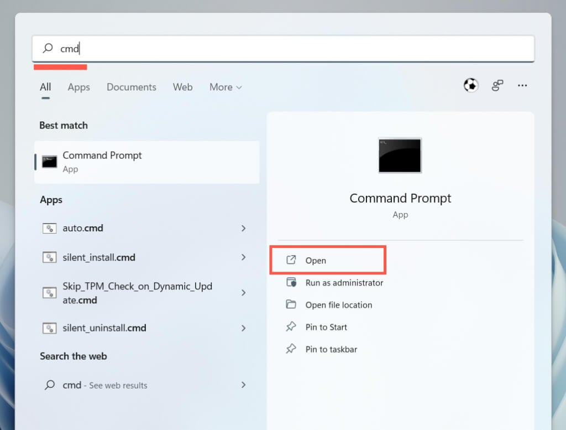Image resolution: width=566 pixels, height=430 pixels.
Task: Click the Run as administrator shield icon
Action: (x=291, y=282)
